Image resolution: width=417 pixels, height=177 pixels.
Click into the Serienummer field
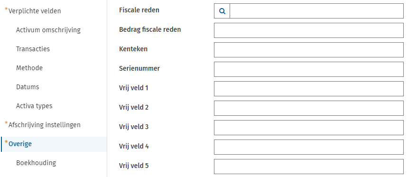[309, 69]
